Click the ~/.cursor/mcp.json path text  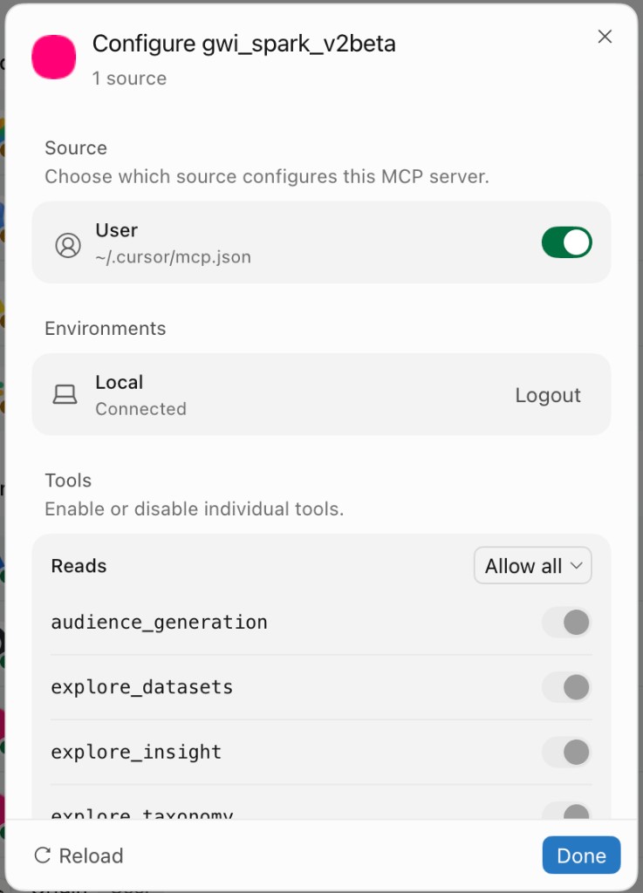[x=173, y=257]
